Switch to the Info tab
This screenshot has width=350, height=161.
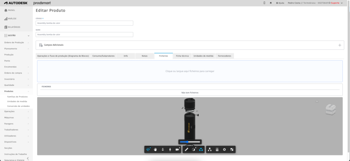point(126,56)
